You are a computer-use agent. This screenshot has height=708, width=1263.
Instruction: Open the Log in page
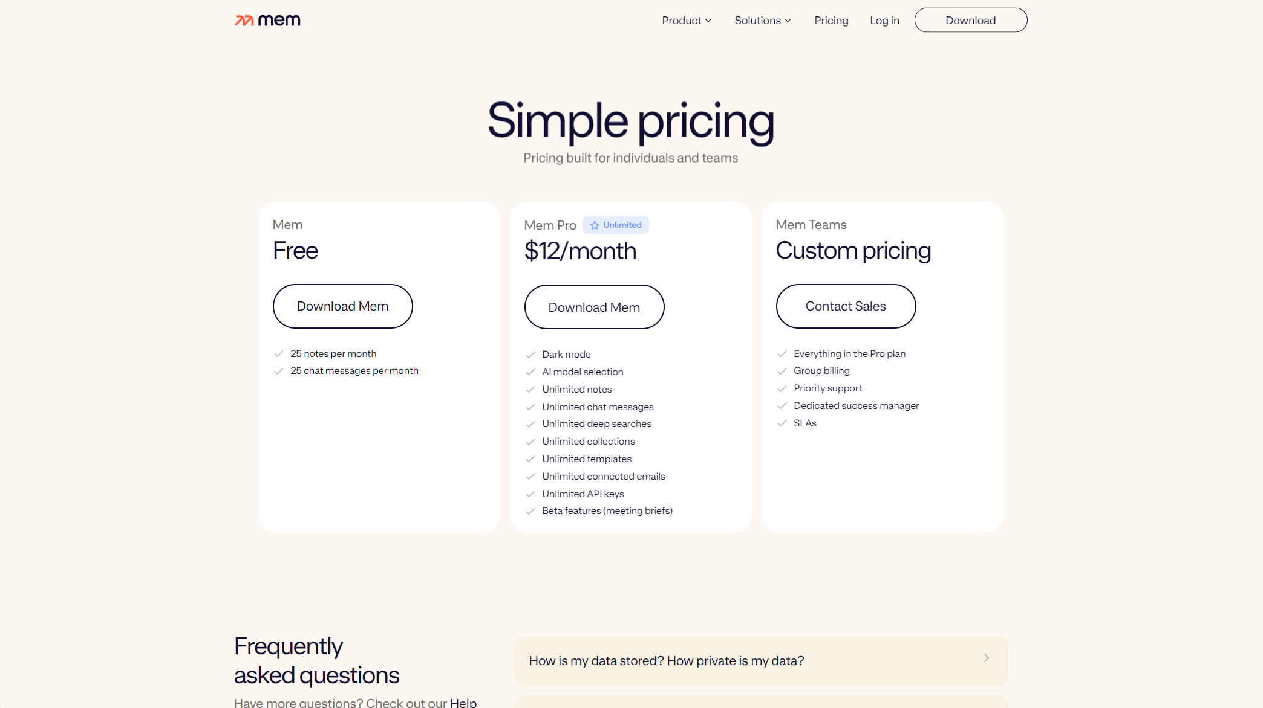(x=884, y=21)
